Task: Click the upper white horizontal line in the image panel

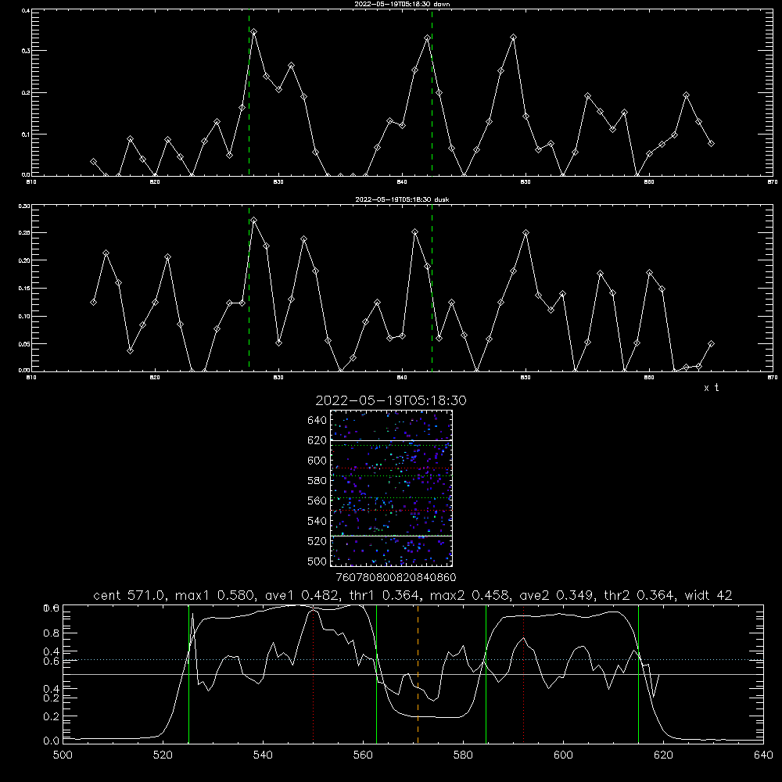Action: (391, 440)
